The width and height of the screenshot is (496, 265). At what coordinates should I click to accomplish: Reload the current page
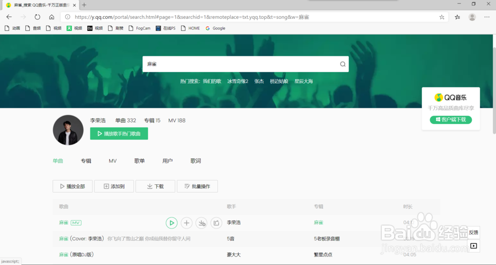37,17
